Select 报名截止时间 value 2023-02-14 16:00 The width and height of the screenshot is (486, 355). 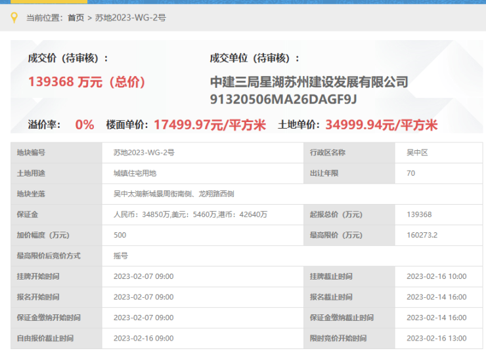pos(436,297)
